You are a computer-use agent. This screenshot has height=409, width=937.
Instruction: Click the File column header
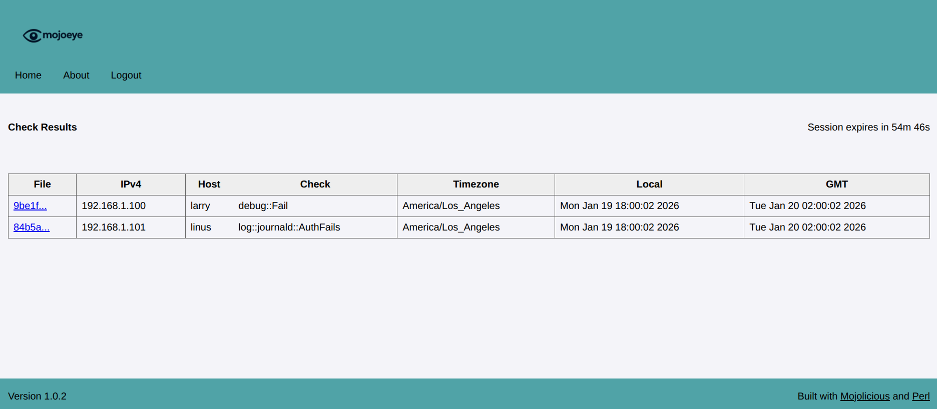tap(43, 184)
